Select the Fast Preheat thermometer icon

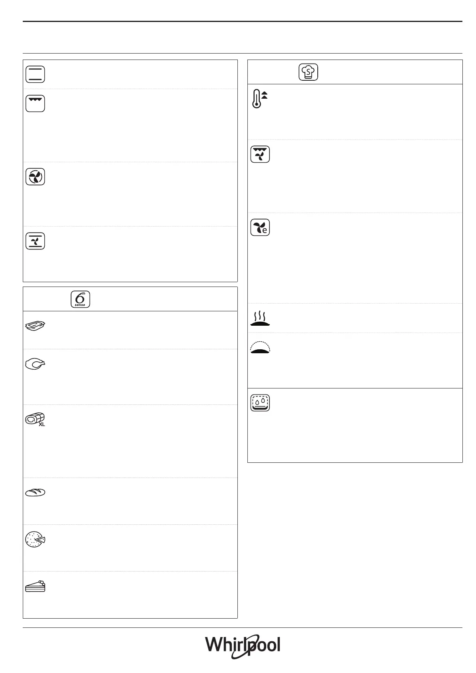(x=260, y=99)
